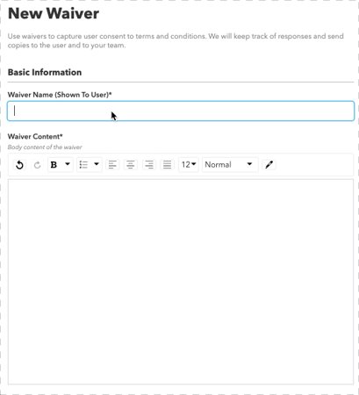Expand the list type dropdown arrow
The width and height of the screenshot is (359, 395).
pos(97,164)
